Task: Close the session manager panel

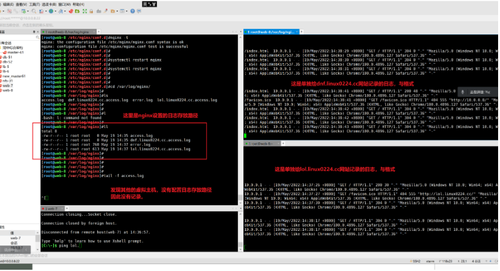Action: [x=38, y=32]
